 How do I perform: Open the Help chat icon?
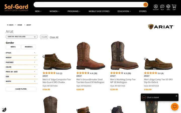click(162, 7)
